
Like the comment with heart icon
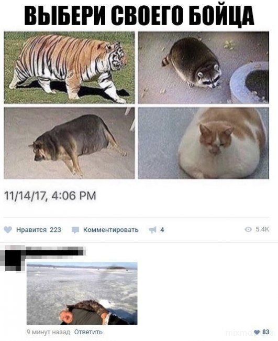[x=257, y=332]
